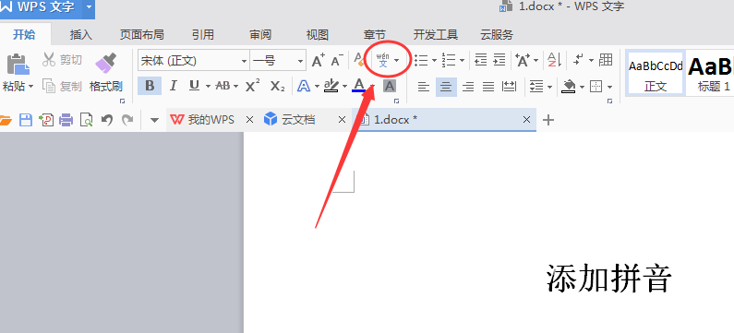
Task: Expand the line spacing dropdown arrow
Action: pyautogui.click(x=549, y=87)
